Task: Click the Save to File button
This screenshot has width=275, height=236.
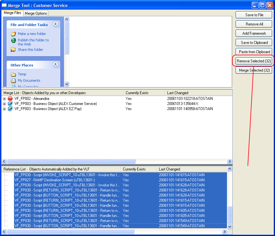Action: coord(254,15)
